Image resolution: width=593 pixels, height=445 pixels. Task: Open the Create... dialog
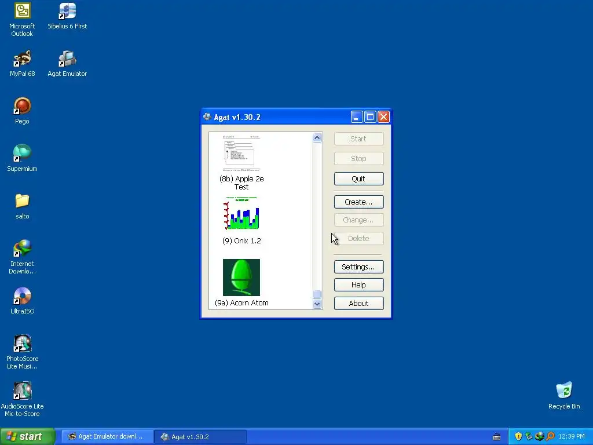click(358, 202)
